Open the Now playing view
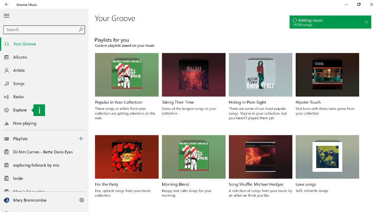The width and height of the screenshot is (378, 212). pyautogui.click(x=25, y=123)
